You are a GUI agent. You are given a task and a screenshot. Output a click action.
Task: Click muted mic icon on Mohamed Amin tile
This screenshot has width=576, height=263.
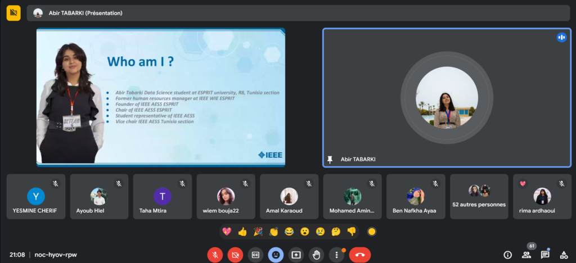pyautogui.click(x=372, y=183)
